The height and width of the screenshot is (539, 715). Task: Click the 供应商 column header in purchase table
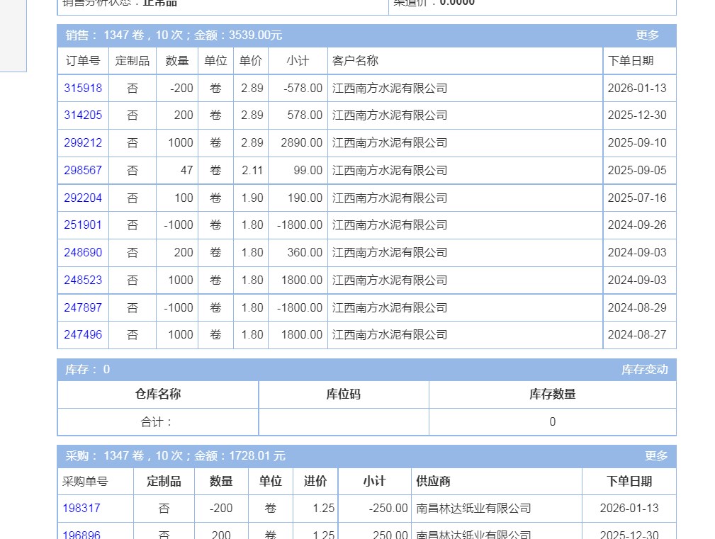[x=433, y=482]
